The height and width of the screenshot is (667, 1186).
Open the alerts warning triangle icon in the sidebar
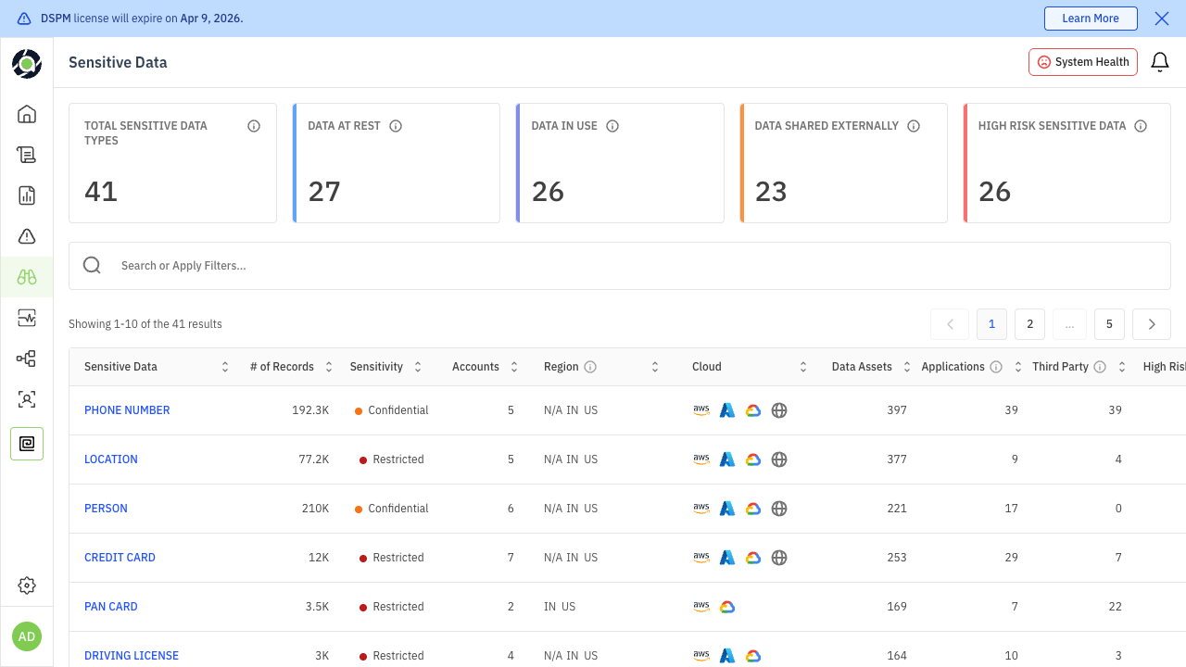pos(27,236)
